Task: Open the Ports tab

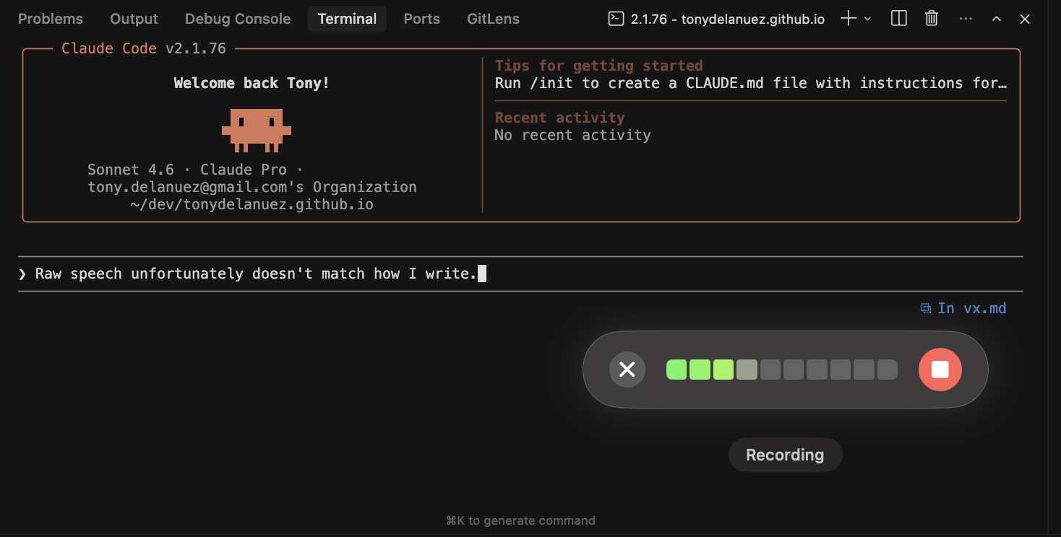Action: 421,19
